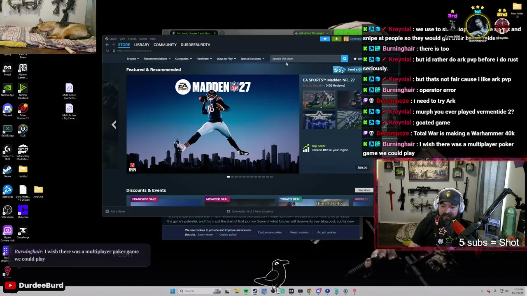Open NVIDIA Broadcast desktop icon
The height and width of the screenshot is (296, 527).
click(23, 91)
